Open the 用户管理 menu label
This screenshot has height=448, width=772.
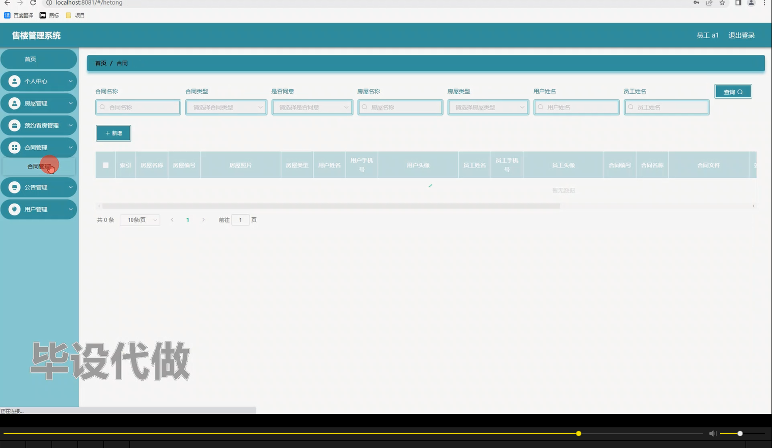[36, 209]
